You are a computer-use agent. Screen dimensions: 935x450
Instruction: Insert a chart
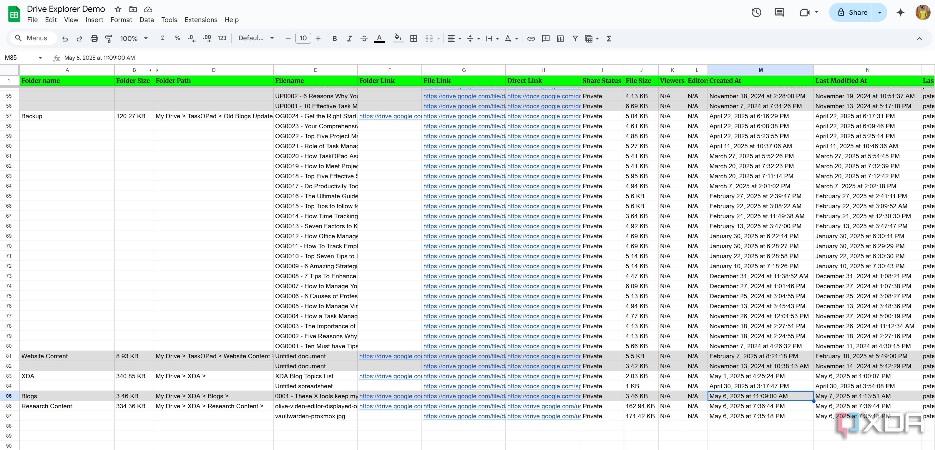point(560,39)
